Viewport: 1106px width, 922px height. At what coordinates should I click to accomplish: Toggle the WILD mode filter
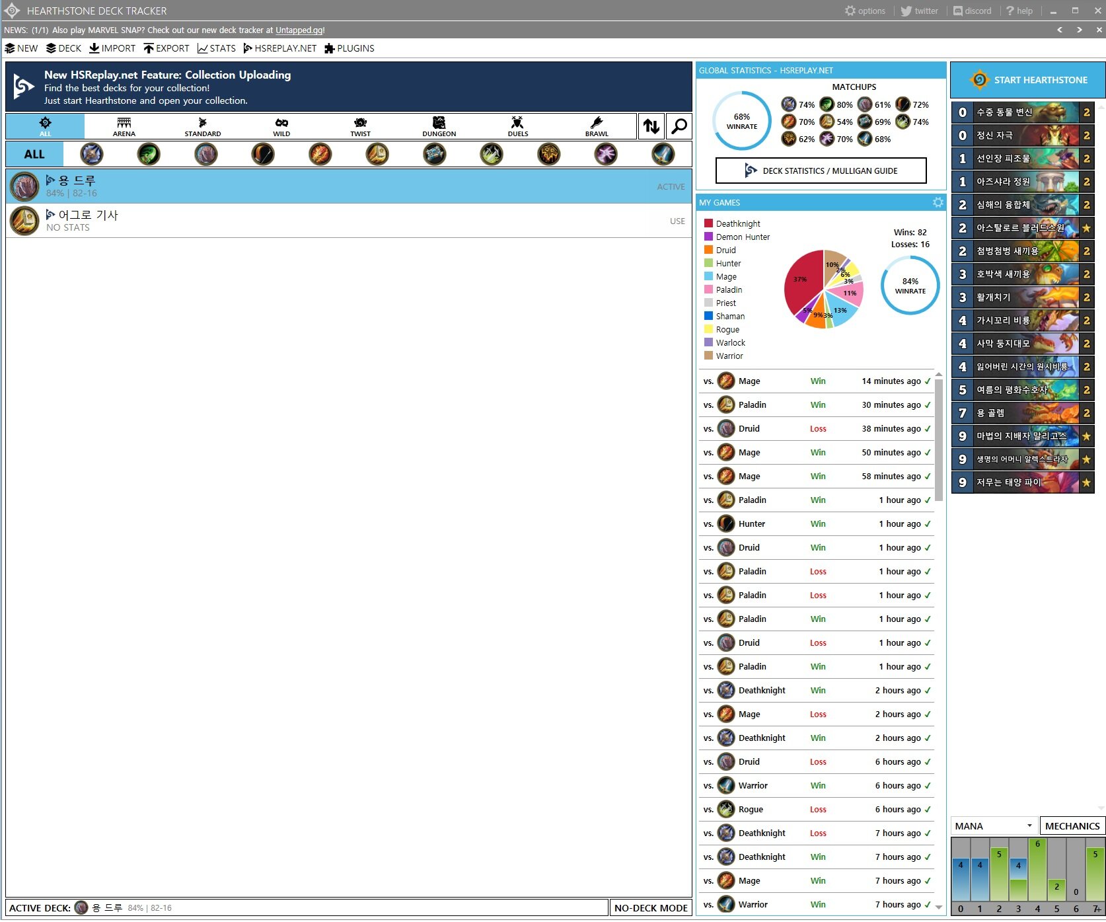click(x=281, y=126)
